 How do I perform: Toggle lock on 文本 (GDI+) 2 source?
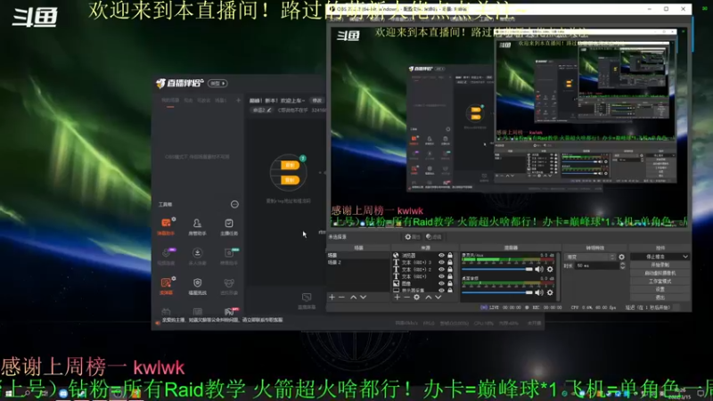click(x=450, y=269)
